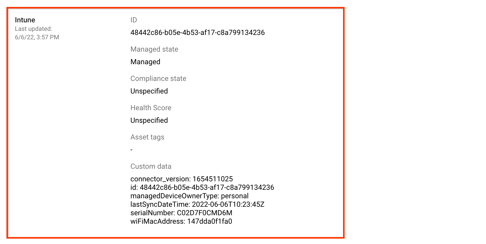Select Unspecified value under Health Score

pos(149,120)
